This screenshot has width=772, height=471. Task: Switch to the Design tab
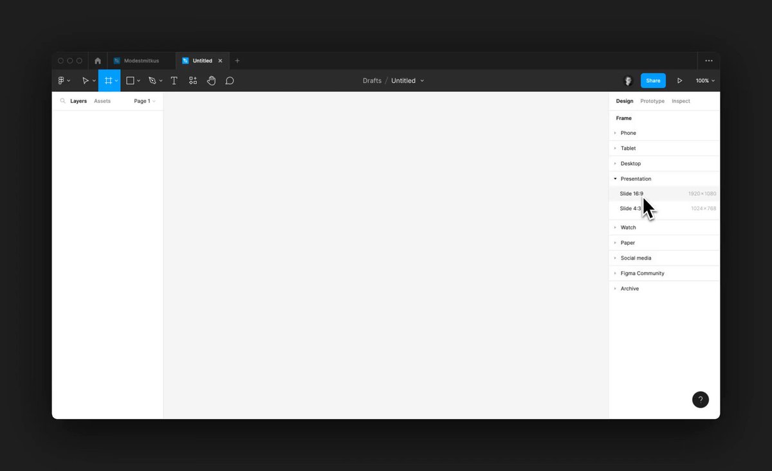click(x=625, y=101)
